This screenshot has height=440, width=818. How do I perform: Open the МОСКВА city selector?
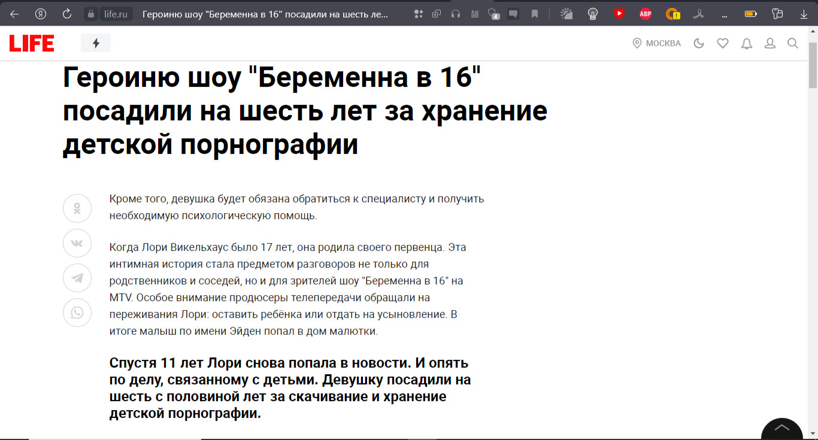pos(657,43)
